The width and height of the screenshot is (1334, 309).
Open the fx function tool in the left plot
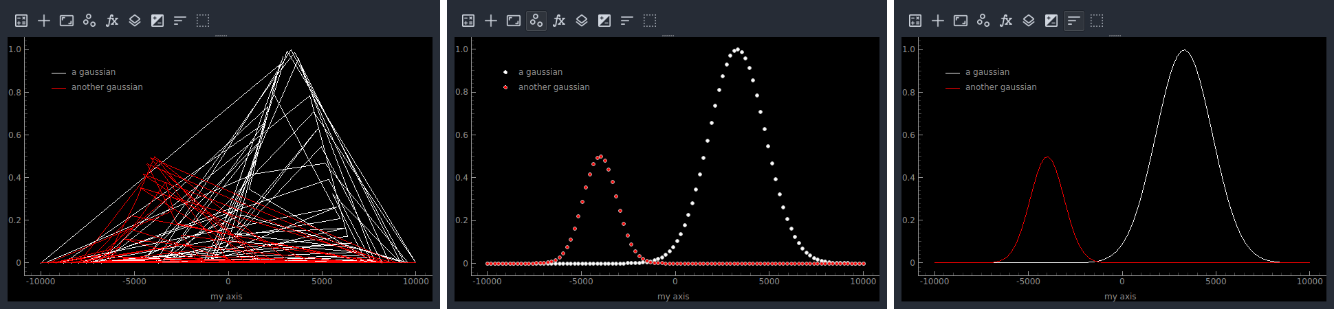[x=112, y=21]
